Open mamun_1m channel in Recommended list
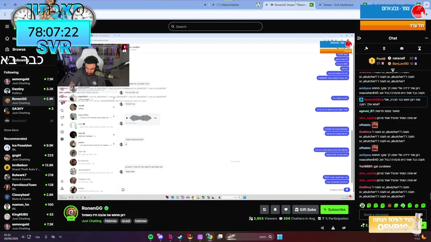The image size is (431, 242). pos(29,206)
